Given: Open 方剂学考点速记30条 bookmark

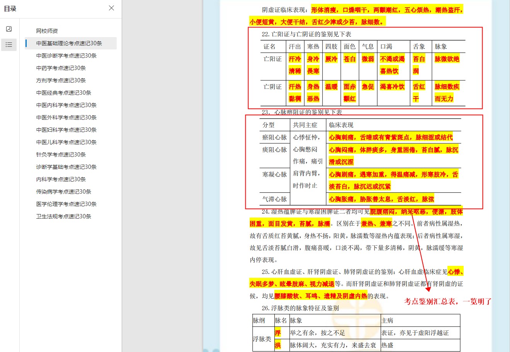Looking at the screenshot, I should click(61, 80).
